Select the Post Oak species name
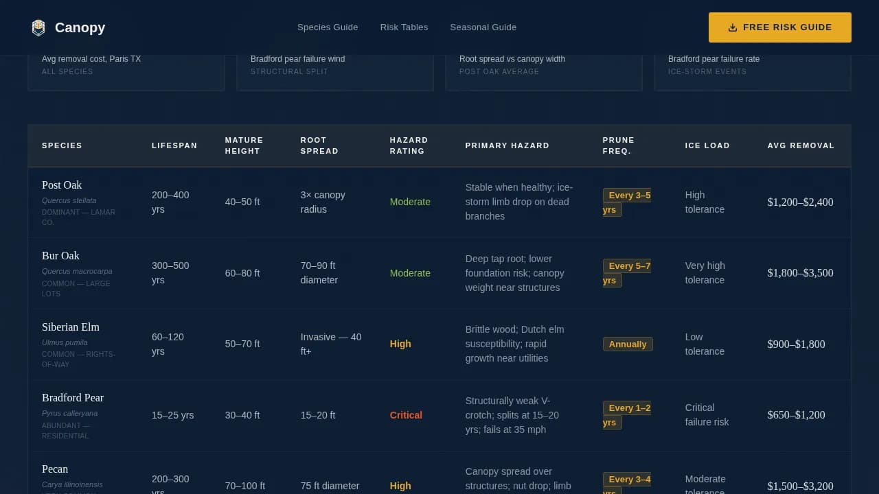The height and width of the screenshot is (494, 879). pos(62,185)
